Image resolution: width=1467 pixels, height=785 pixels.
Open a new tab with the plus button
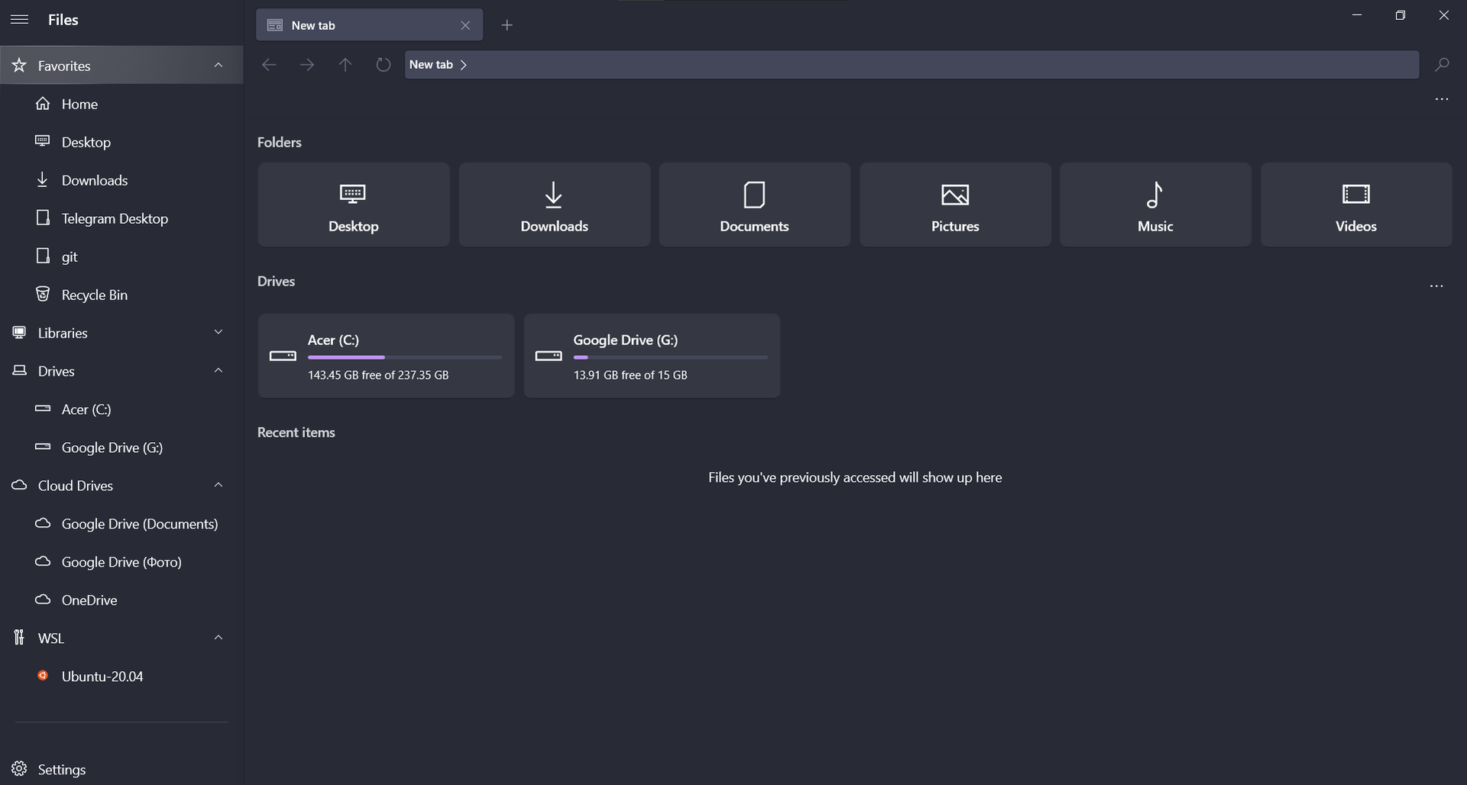point(507,24)
